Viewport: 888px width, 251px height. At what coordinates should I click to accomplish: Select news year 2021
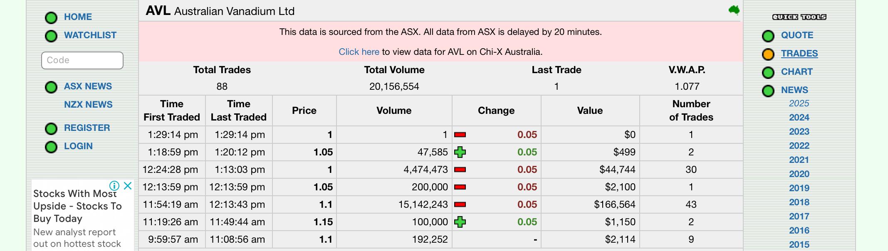coord(799,160)
